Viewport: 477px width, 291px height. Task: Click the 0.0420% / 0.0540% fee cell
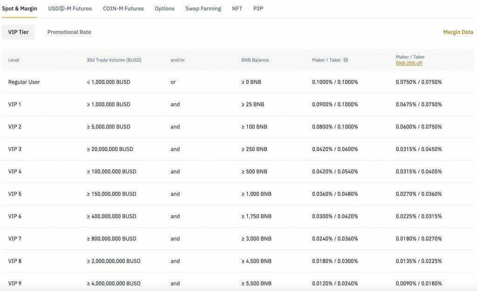tap(335, 171)
